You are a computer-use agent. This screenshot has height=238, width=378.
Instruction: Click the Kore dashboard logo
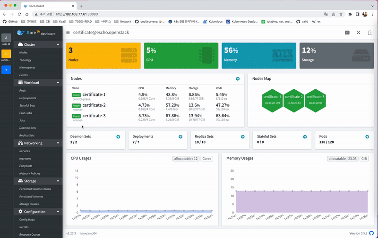[x=36, y=33]
